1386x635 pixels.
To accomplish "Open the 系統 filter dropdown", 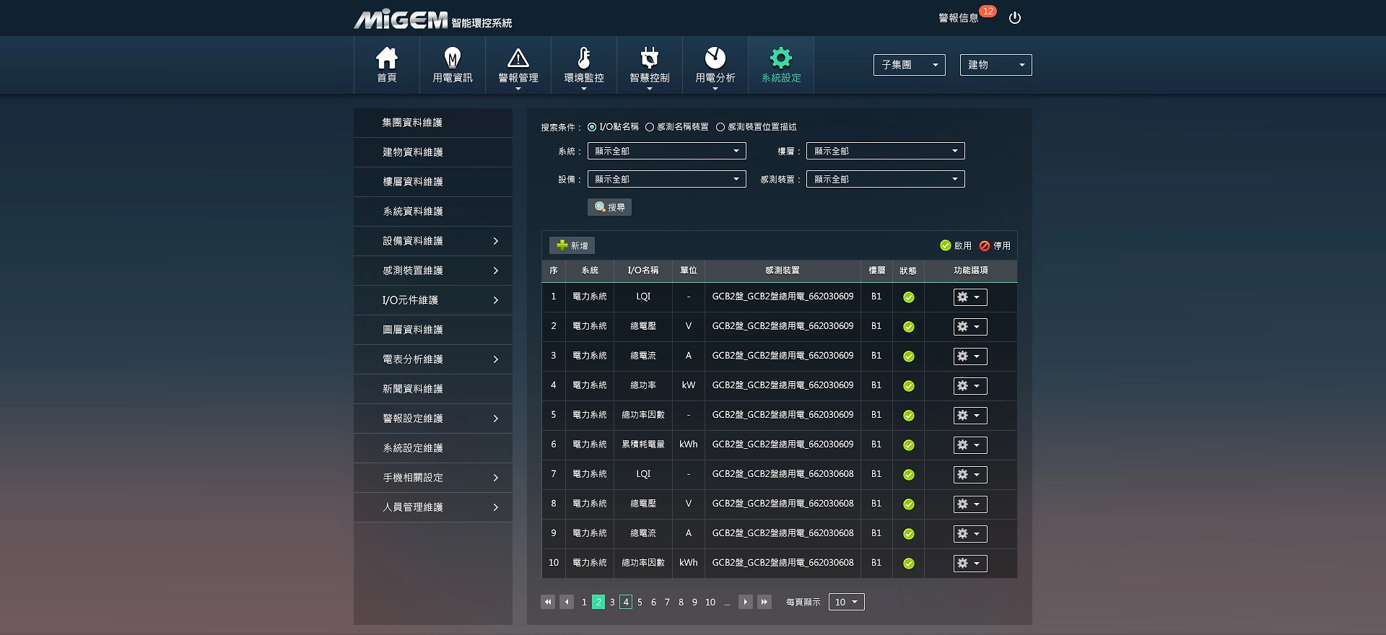I will (666, 151).
